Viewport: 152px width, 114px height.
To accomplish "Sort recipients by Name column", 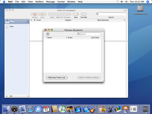I will pos(57,38).
